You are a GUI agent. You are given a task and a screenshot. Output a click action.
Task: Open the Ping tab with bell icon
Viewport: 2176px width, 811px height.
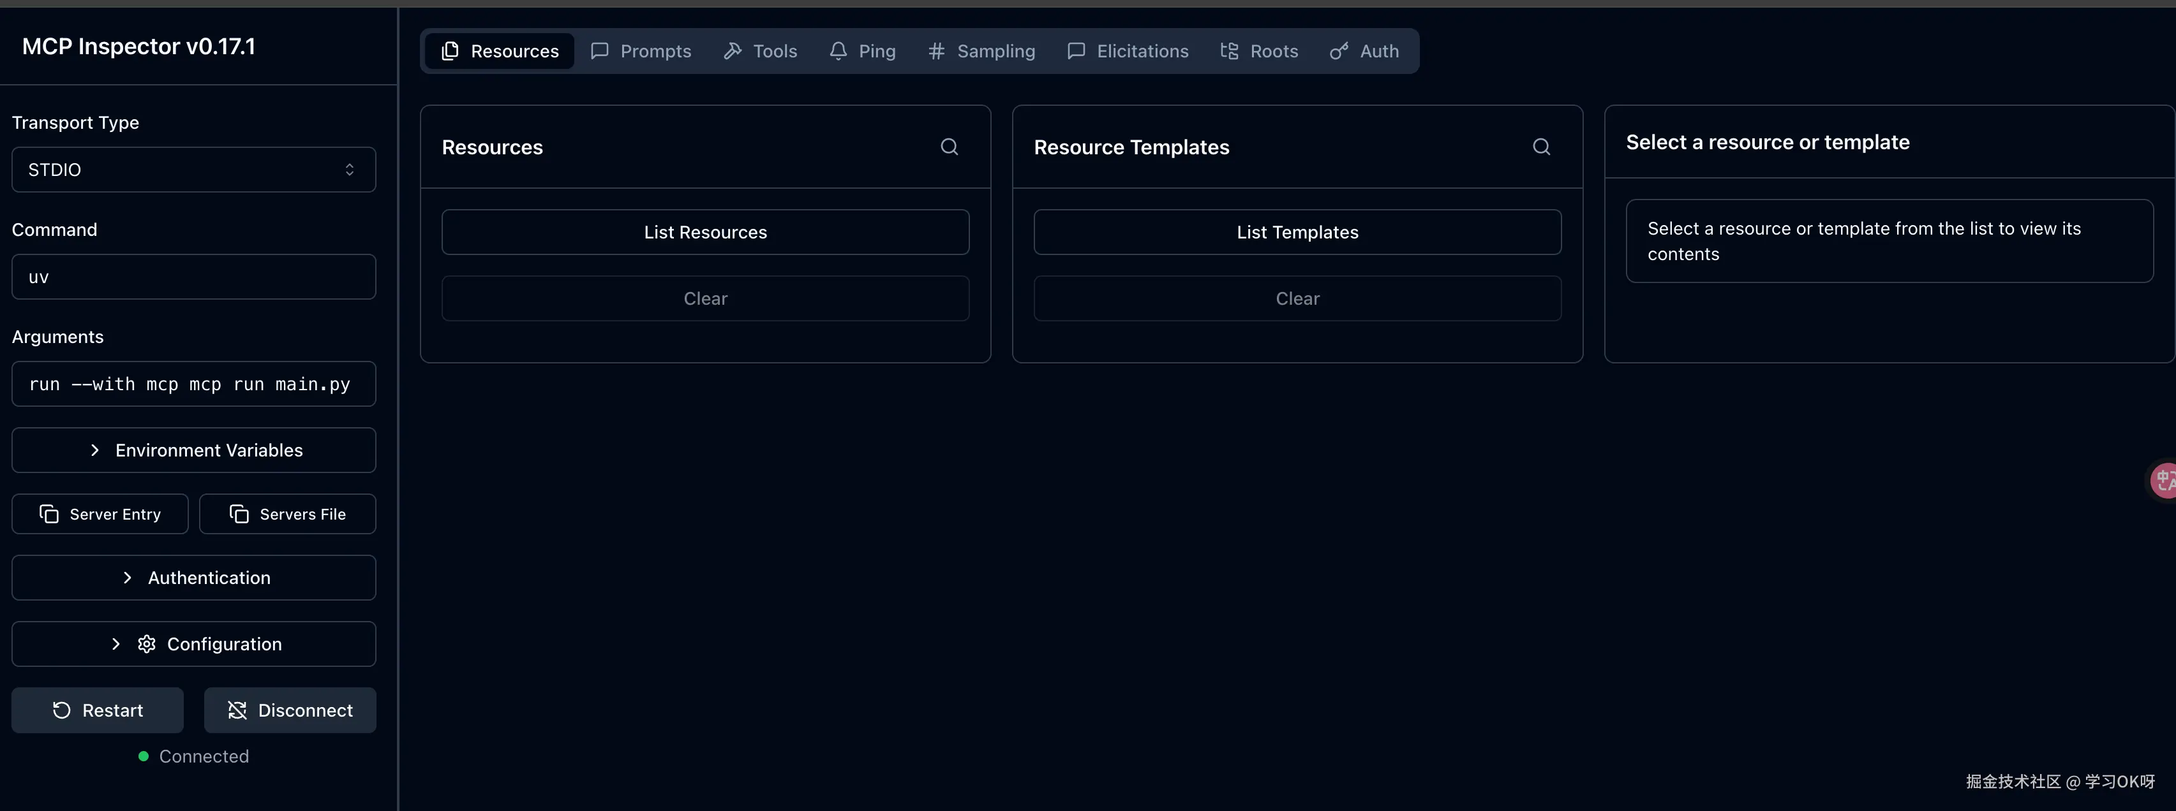coord(863,52)
